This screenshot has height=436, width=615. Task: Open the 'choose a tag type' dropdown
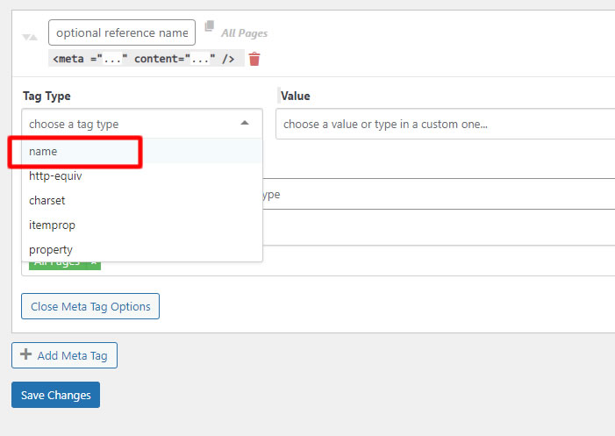pyautogui.click(x=132, y=124)
